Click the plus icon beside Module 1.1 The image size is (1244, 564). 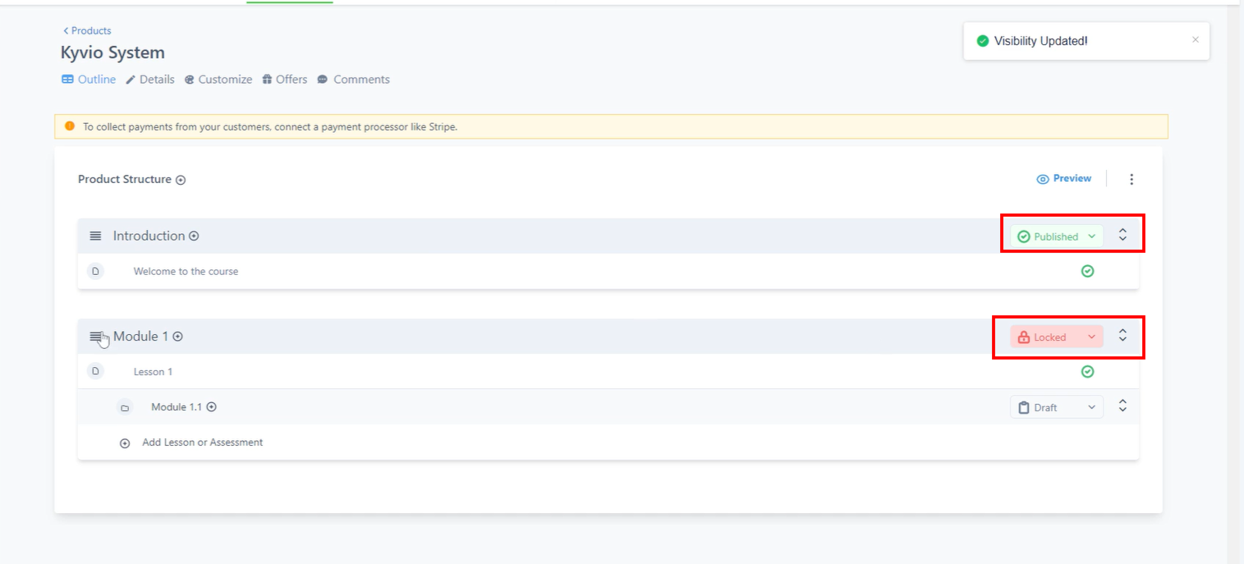pos(211,407)
